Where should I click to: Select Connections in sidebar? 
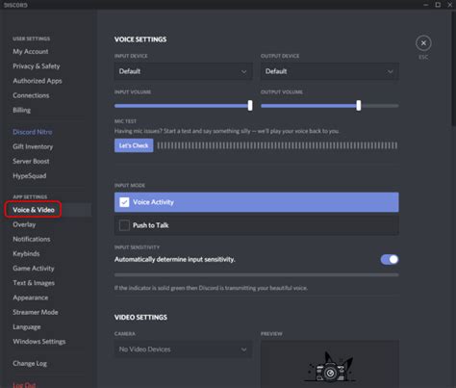pos(31,95)
